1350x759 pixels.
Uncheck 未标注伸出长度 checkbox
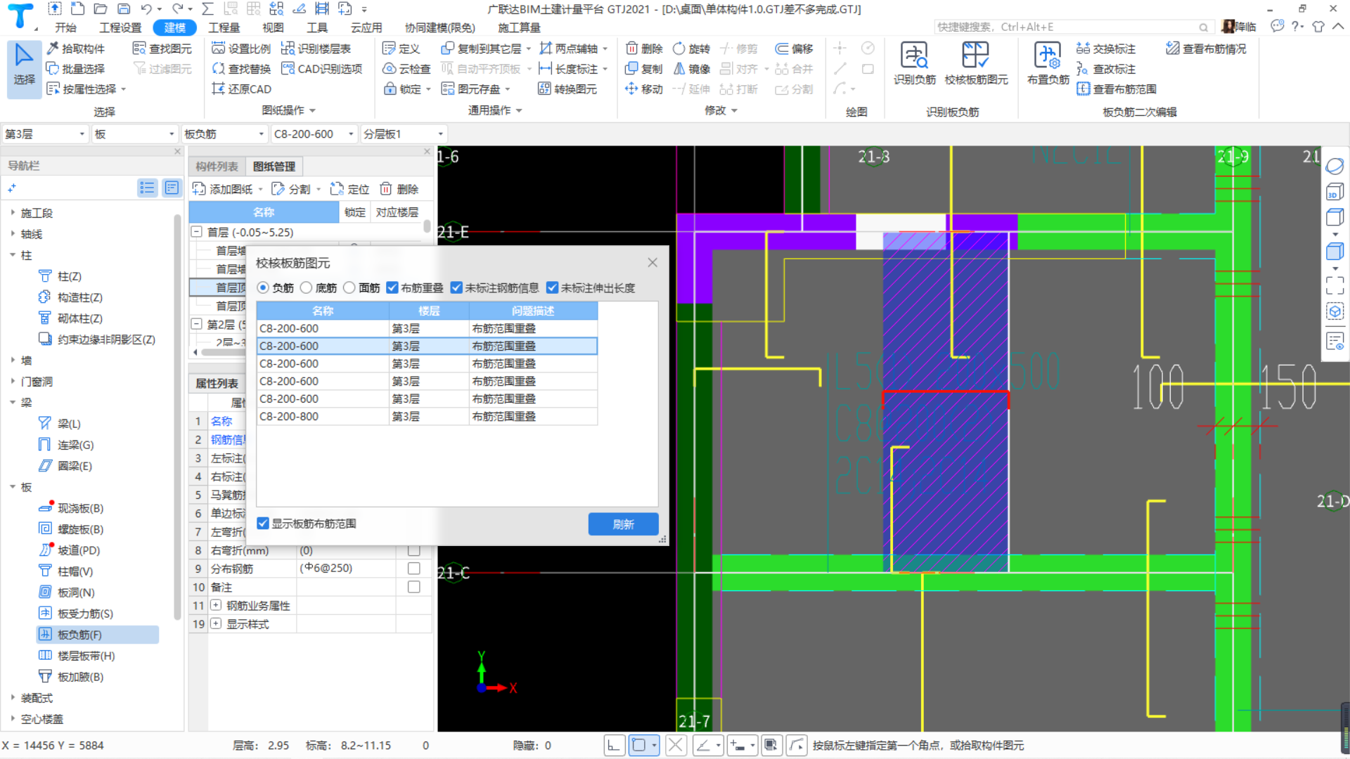point(552,287)
